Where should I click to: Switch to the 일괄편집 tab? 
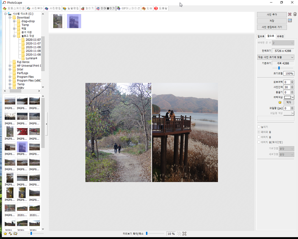(71, 8)
